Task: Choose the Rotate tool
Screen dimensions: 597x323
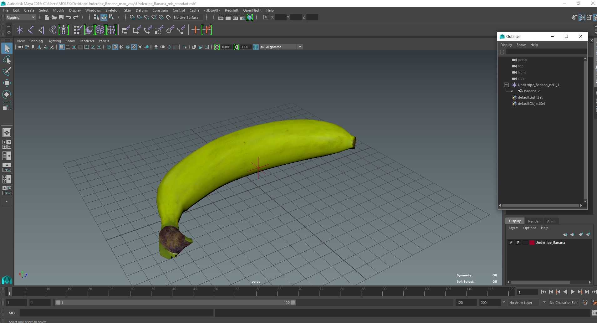Action: tap(7, 94)
